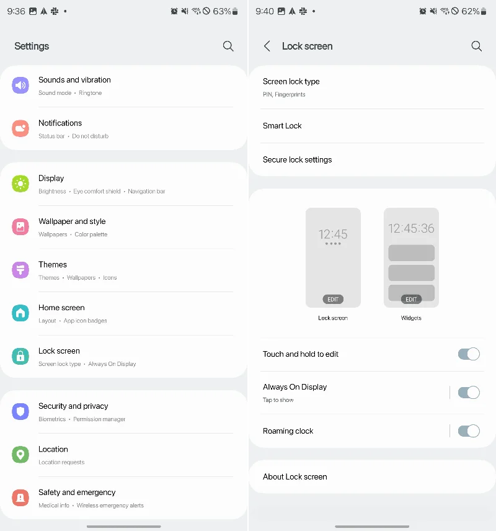Tap the back arrow on Lock screen page
This screenshot has width=496, height=531.
coord(267,46)
